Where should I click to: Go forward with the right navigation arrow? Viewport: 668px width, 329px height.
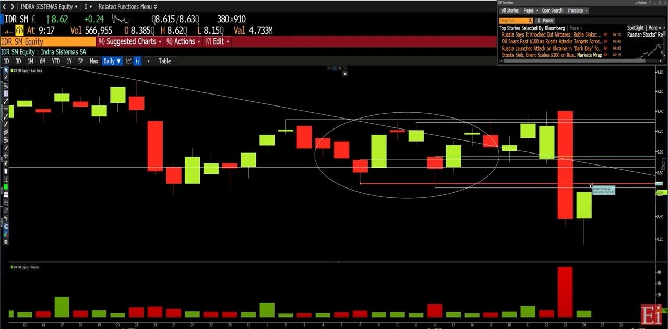[13, 7]
